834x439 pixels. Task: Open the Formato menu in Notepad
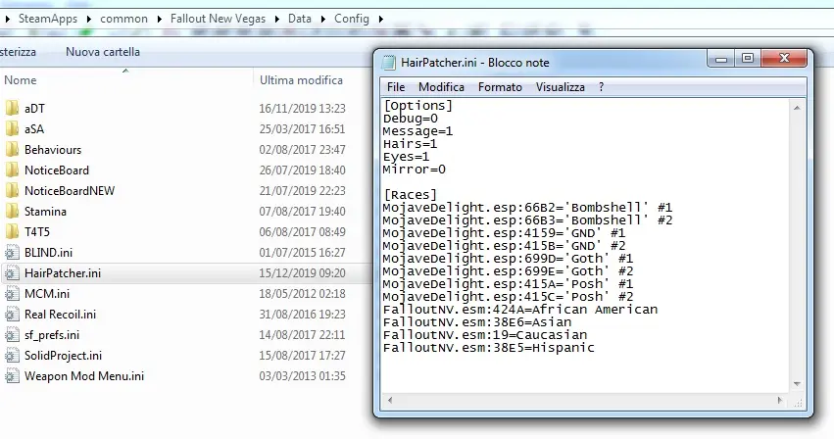[x=500, y=87]
